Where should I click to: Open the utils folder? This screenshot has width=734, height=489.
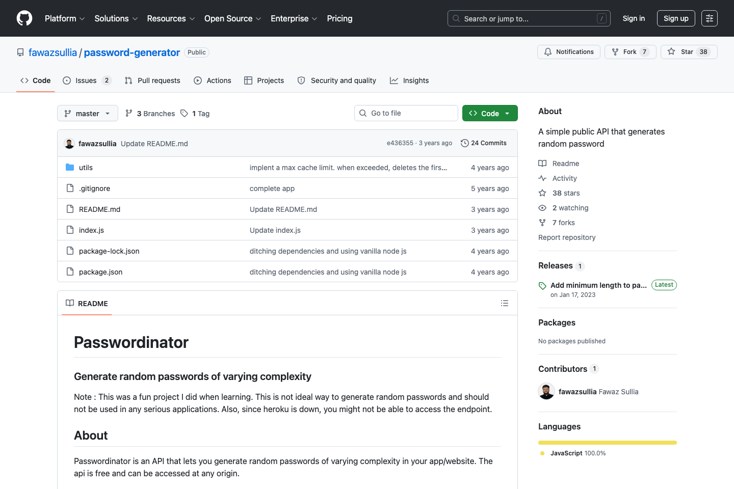[x=86, y=167]
